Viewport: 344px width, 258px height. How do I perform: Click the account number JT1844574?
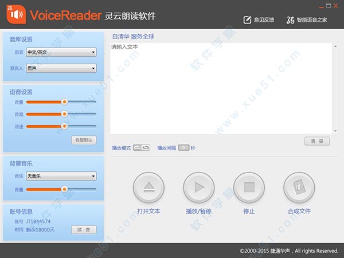point(38,221)
